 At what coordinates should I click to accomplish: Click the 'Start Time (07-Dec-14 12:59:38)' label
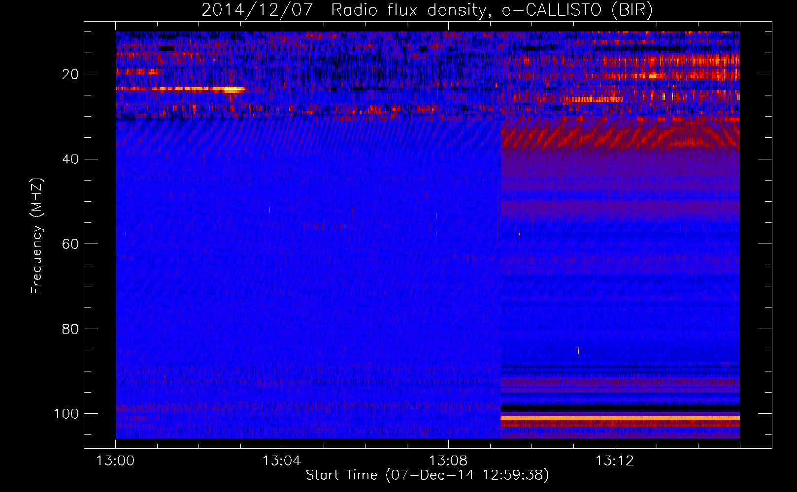pos(427,475)
